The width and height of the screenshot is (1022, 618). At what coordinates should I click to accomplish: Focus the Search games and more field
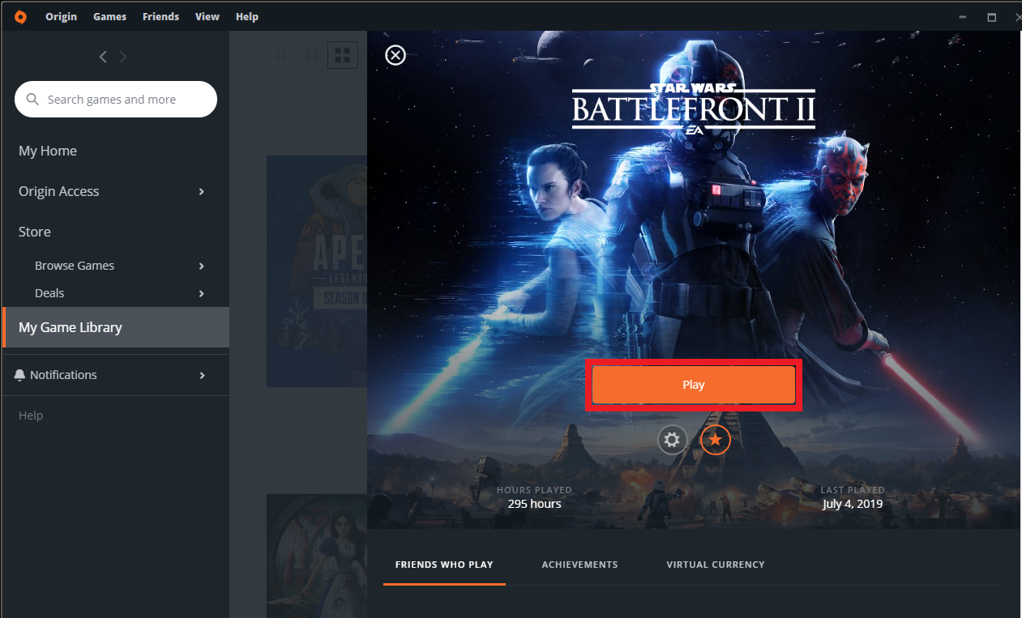pyautogui.click(x=116, y=100)
